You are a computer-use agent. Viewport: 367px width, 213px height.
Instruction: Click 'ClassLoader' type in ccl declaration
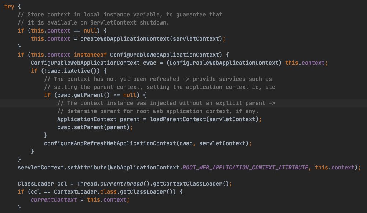36,184
